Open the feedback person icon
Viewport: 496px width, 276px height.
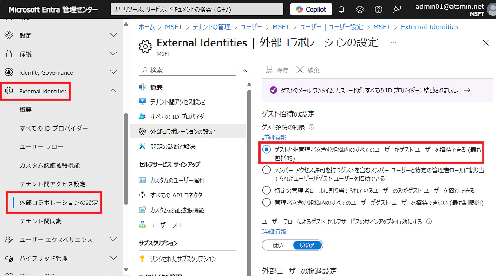(397, 9)
